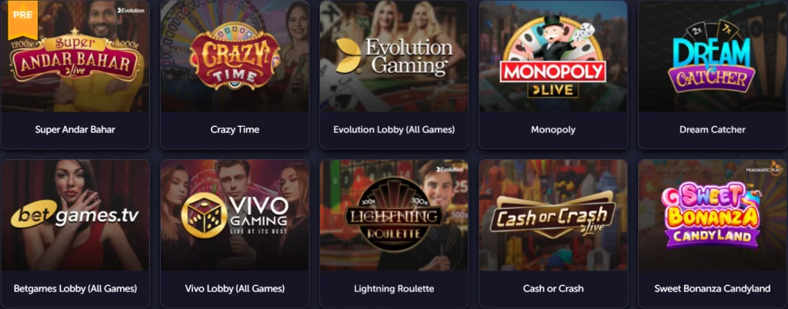Open 'Betgames Lobby (All Games)' label
The width and height of the screenshot is (788, 309).
(75, 288)
